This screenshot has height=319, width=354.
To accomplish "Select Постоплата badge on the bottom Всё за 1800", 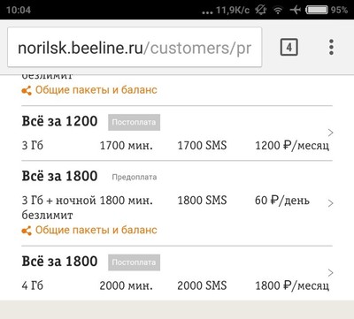I will click(134, 262).
